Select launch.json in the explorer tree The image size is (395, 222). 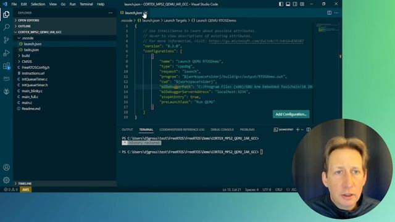[x=65, y=44]
